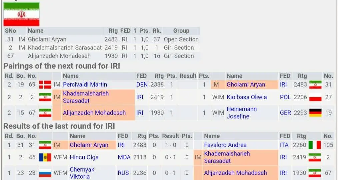338x180 pixels.
Task: Click the Germany flag in Heinemann's row
Action: pyautogui.click(x=315, y=113)
